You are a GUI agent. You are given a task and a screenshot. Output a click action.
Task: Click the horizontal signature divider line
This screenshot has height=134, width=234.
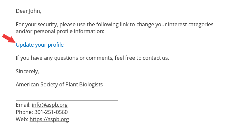[x=67, y=100]
